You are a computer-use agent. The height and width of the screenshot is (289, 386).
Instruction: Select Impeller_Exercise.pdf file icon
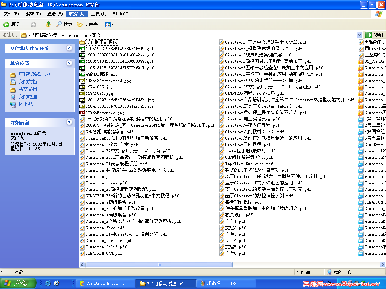[222, 164]
